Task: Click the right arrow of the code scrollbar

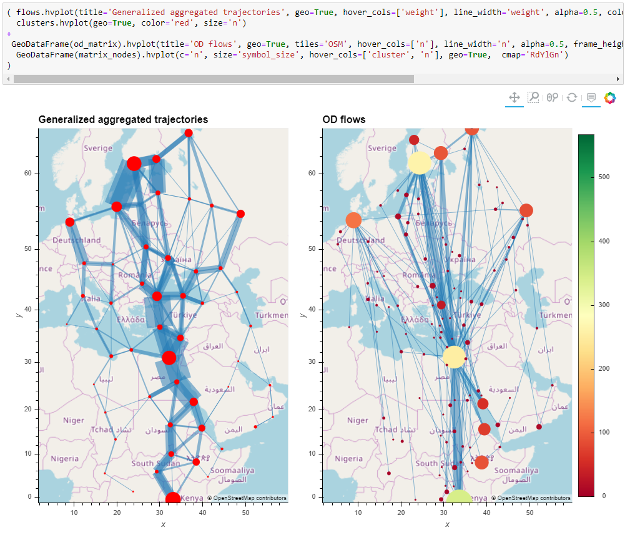Action: tap(618, 79)
